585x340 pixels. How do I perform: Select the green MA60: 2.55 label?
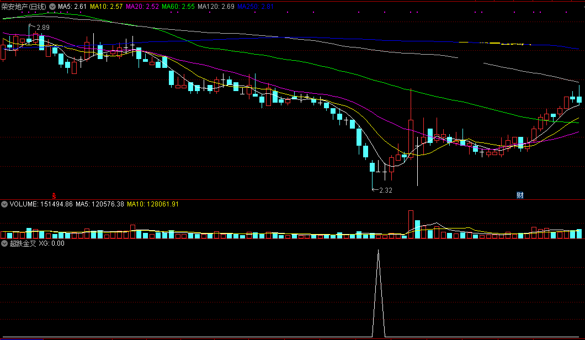point(178,7)
